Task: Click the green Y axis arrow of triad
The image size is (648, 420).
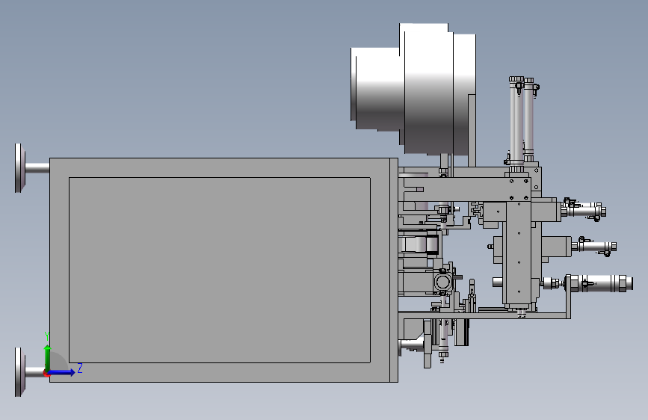Action: point(48,358)
